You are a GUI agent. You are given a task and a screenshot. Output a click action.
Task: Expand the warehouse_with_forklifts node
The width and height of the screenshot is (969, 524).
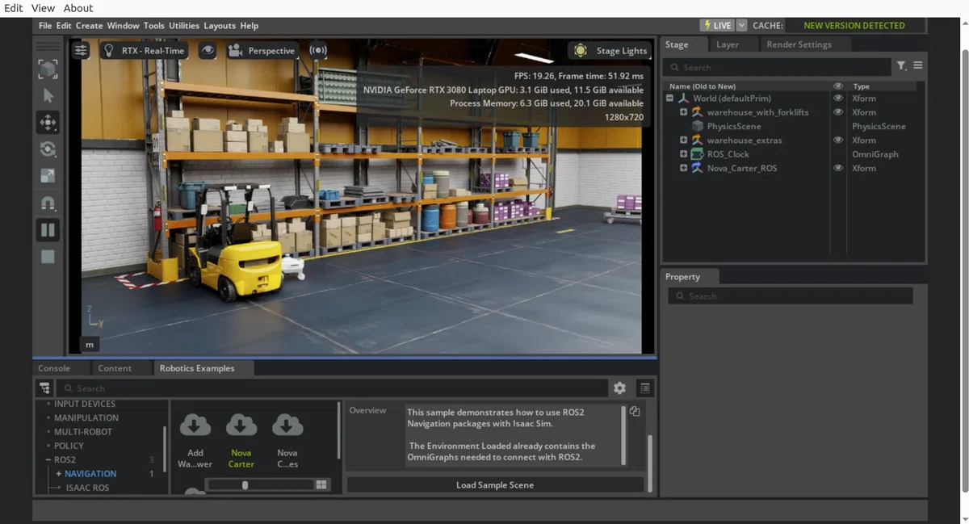pos(683,112)
